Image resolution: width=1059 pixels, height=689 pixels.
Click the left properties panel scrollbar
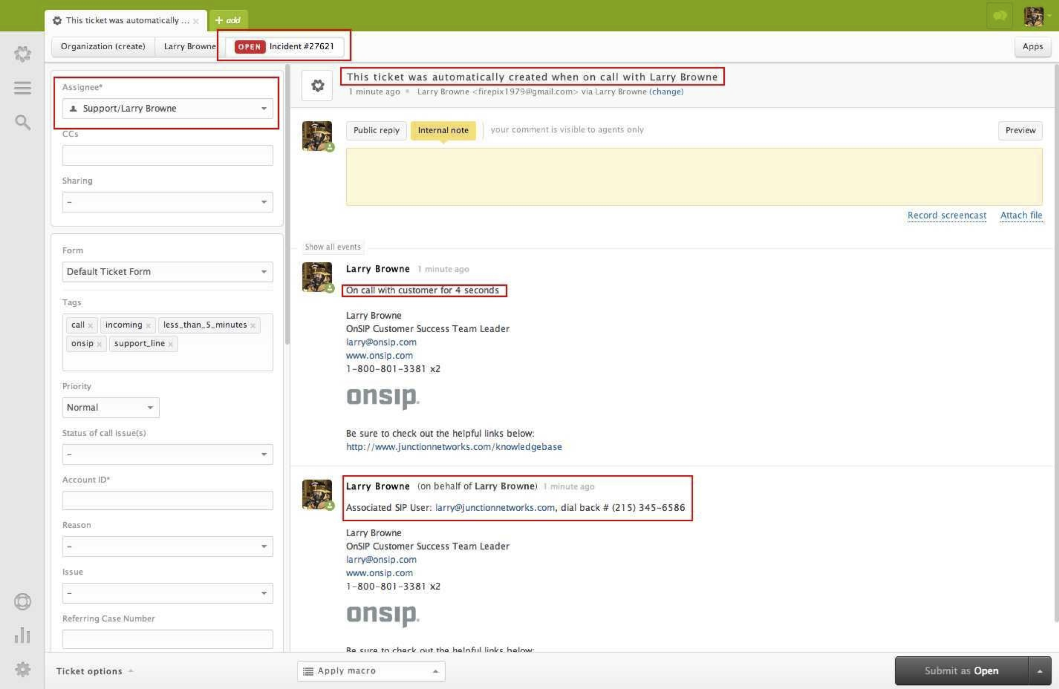287,204
